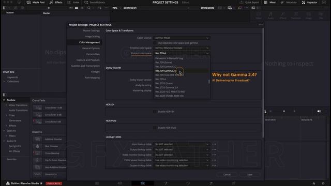Open the Media Pool panel
Image resolution: width=331 pixels, height=186 pixels.
(36, 2)
